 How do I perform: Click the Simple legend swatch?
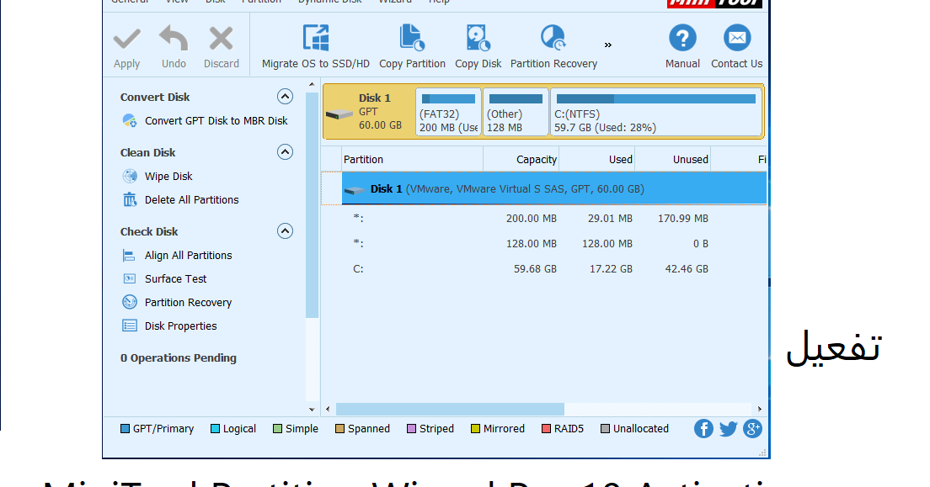278,428
